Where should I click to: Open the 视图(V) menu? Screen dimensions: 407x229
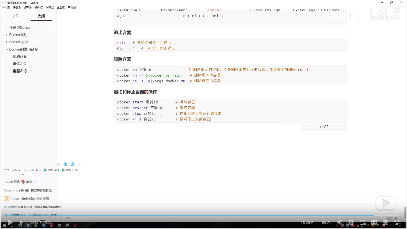pyautogui.click(x=50, y=7)
